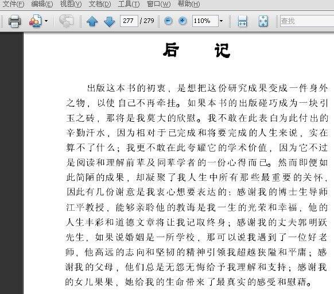
Task: Click the greyed-out globe icon
Action: pyautogui.click(x=66, y=21)
